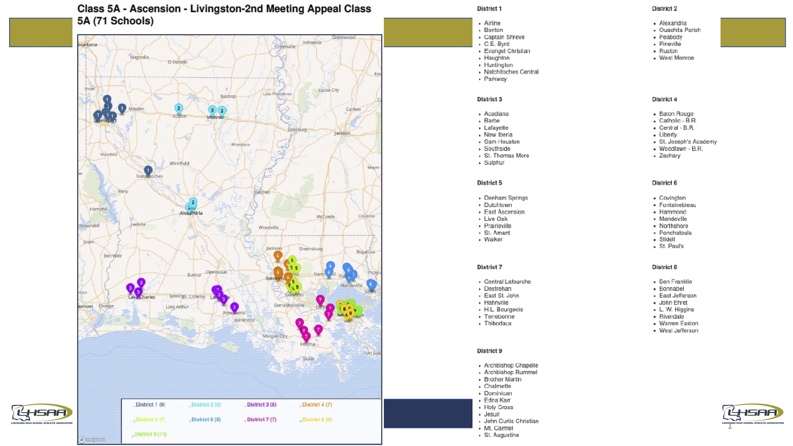Click the bottom-left LHSAA logo

42,413
